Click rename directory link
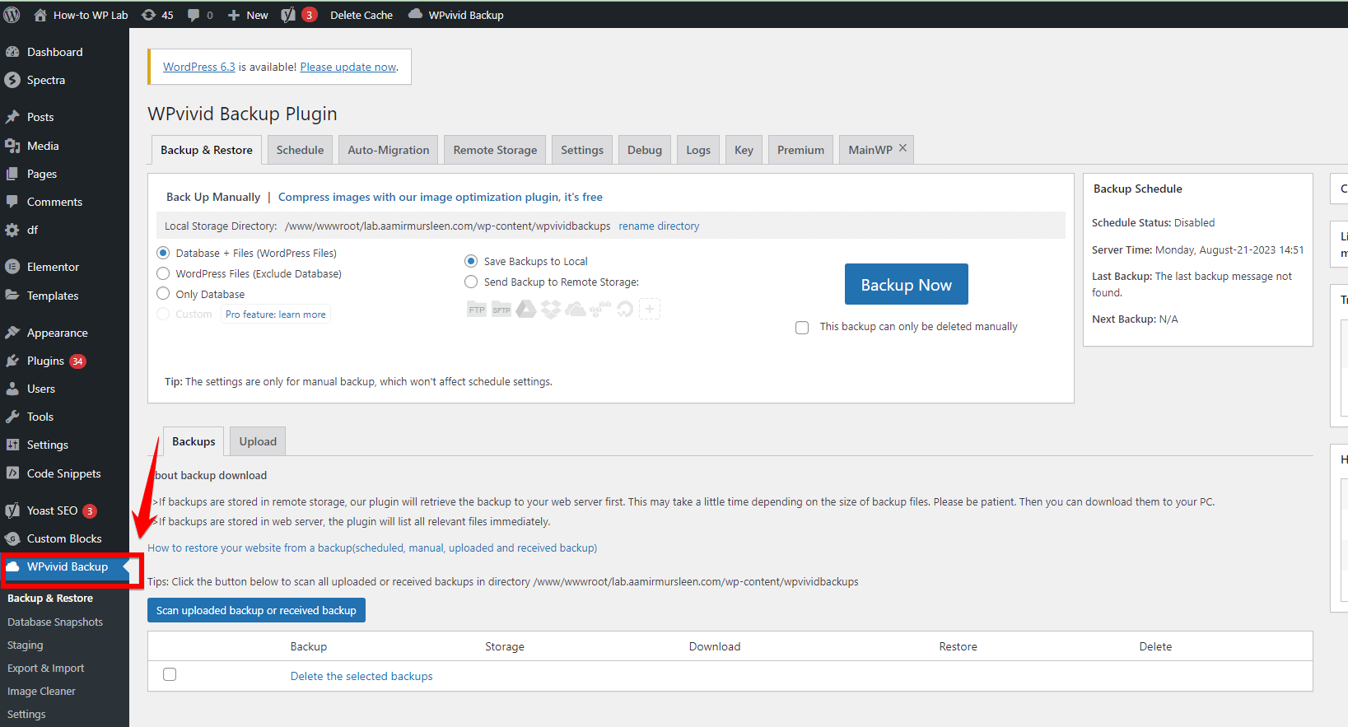Image resolution: width=1348 pixels, height=727 pixels. (x=659, y=226)
